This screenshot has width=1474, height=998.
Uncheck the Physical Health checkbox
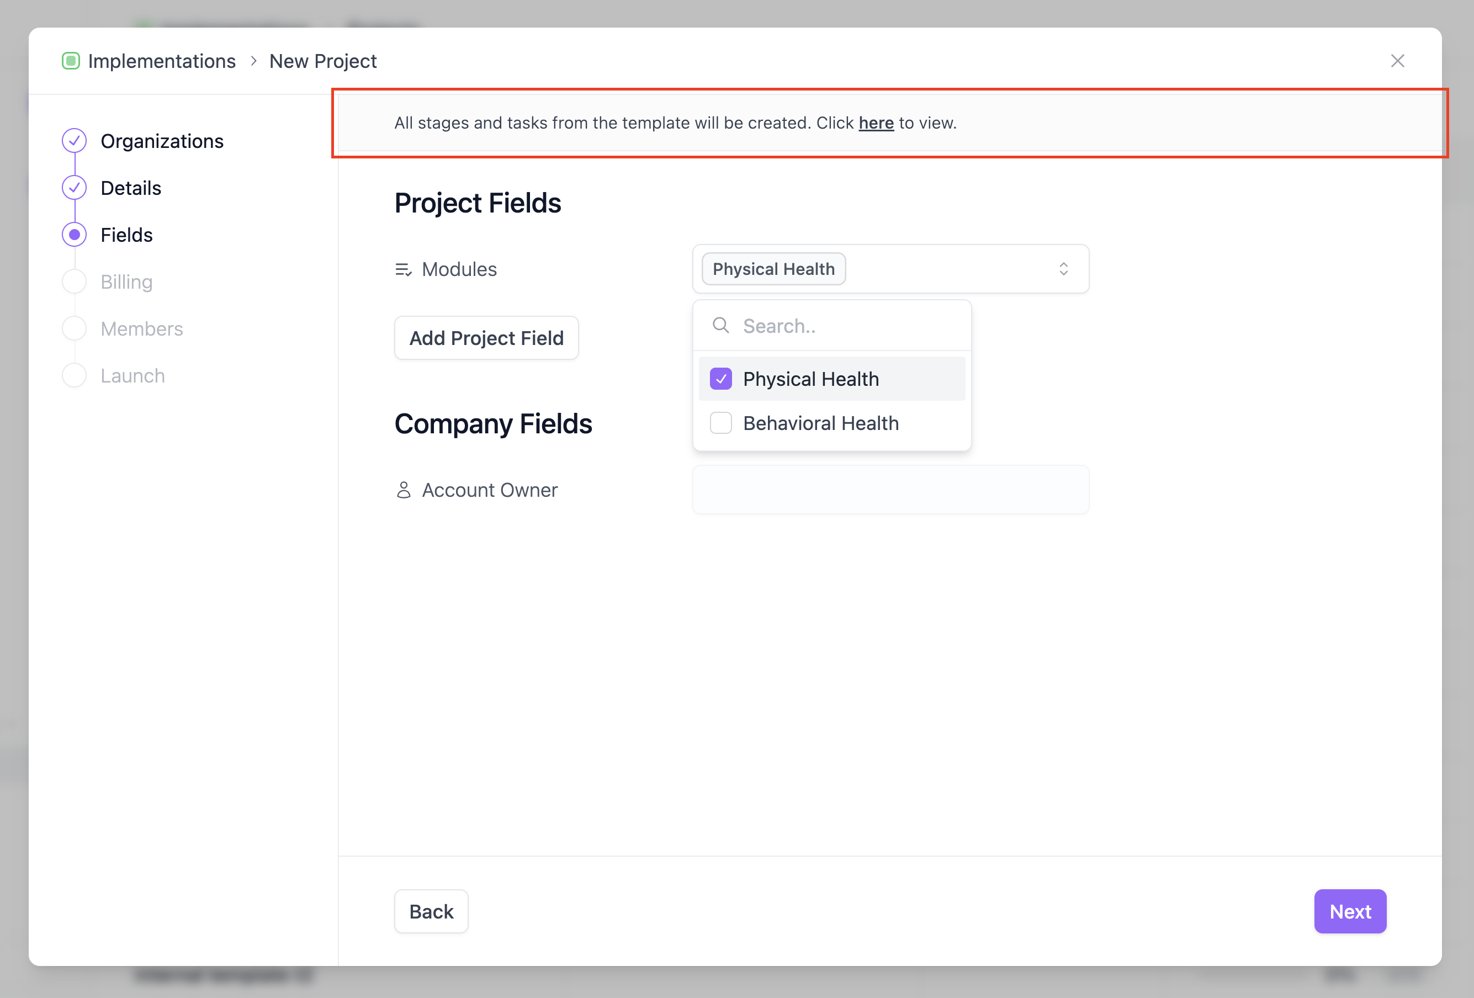tap(720, 379)
